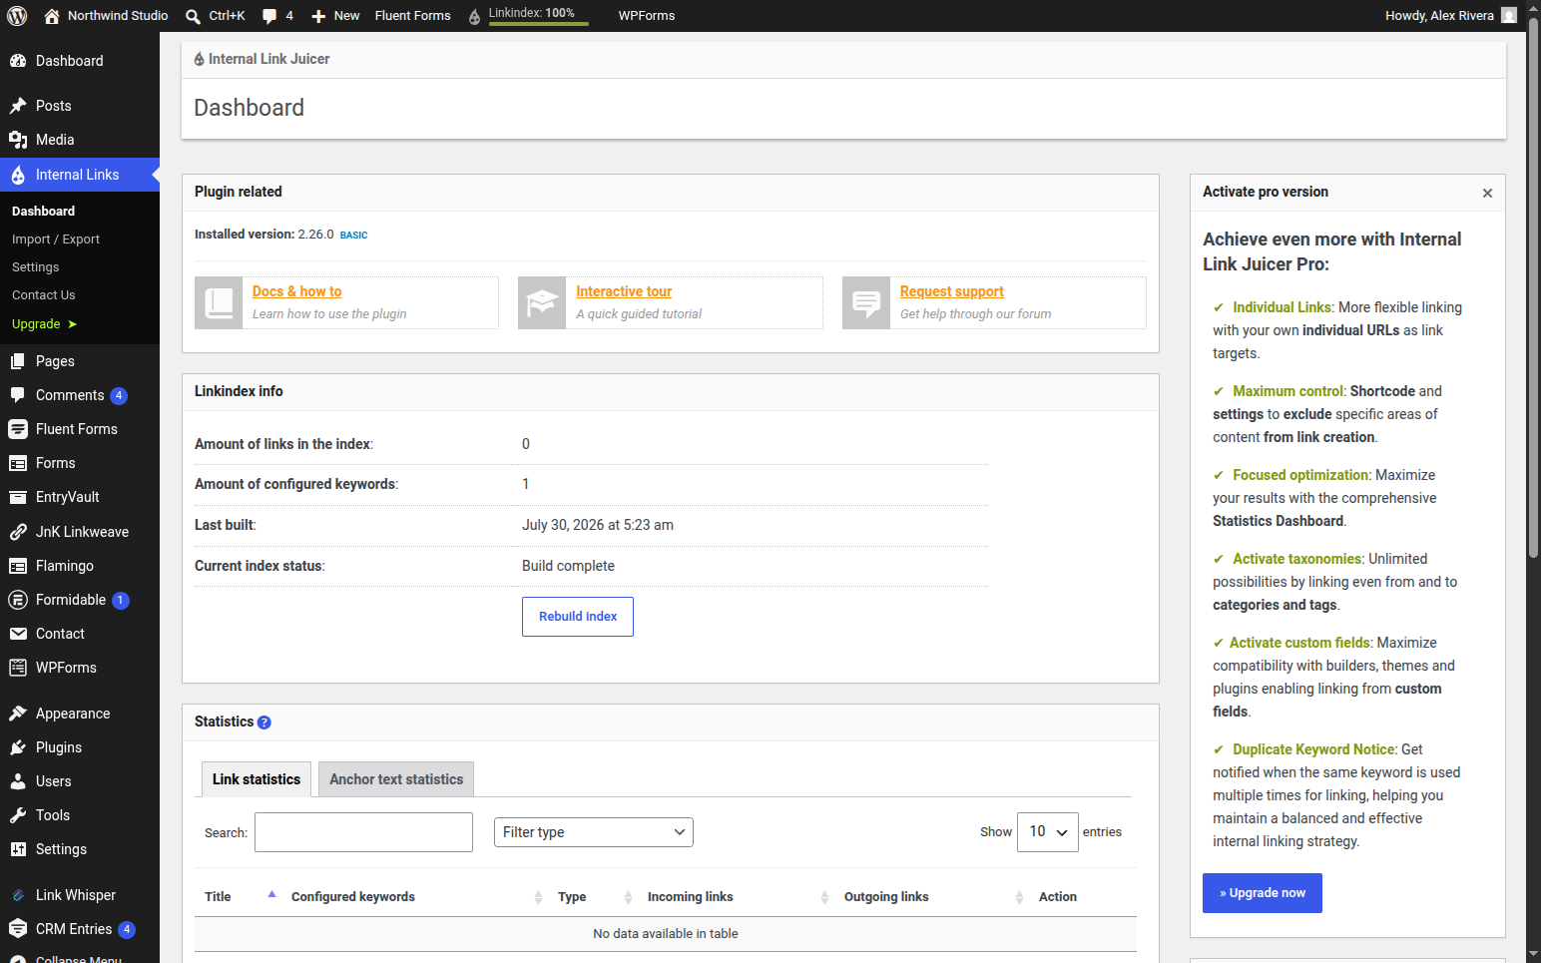
Task: Click the Tools wrench icon
Action: 18,815
